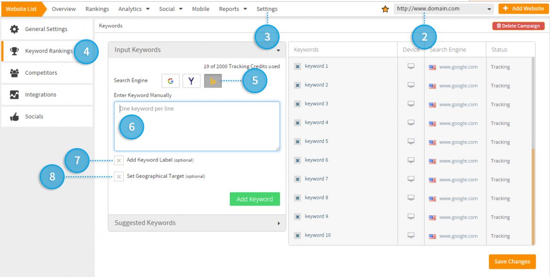Click the Save Changes button
The height and width of the screenshot is (277, 550).
(x=512, y=261)
